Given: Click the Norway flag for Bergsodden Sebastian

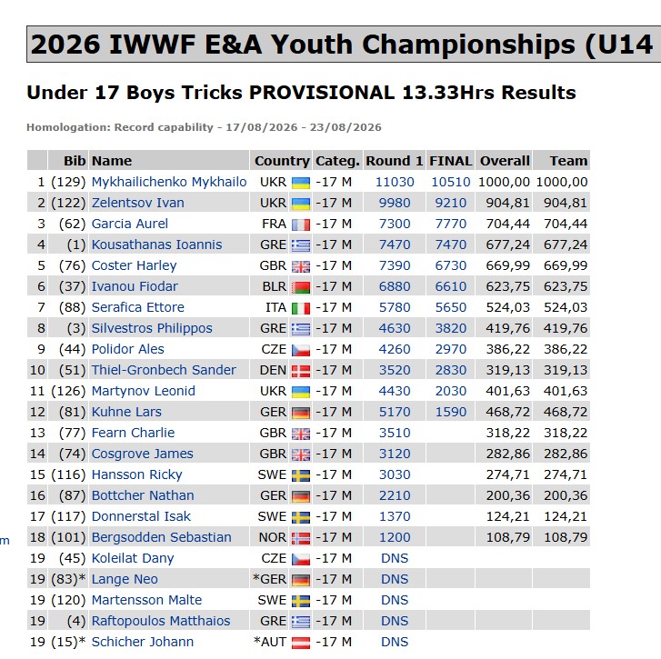Looking at the screenshot, I should [301, 538].
